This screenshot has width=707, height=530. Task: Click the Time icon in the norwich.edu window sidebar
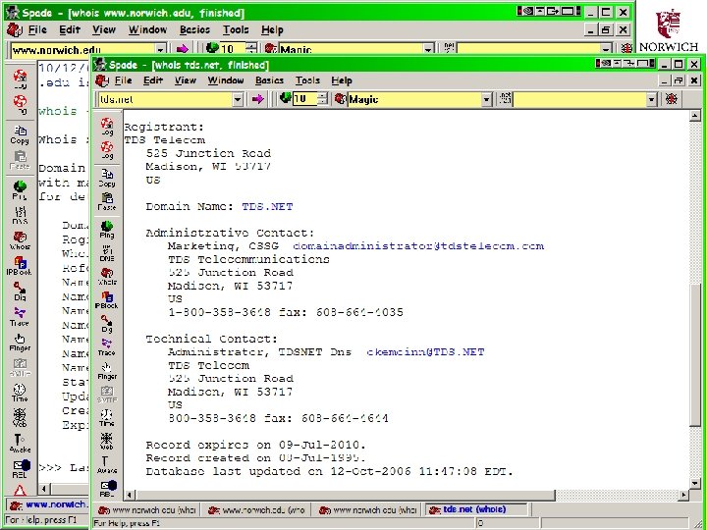pos(20,393)
